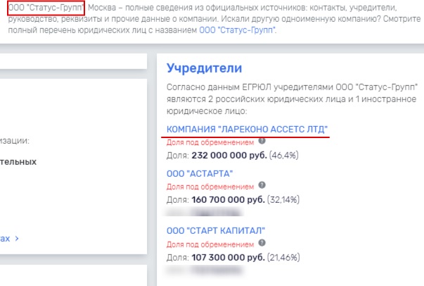Click share value 107 300 000 руб.

pos(228,257)
